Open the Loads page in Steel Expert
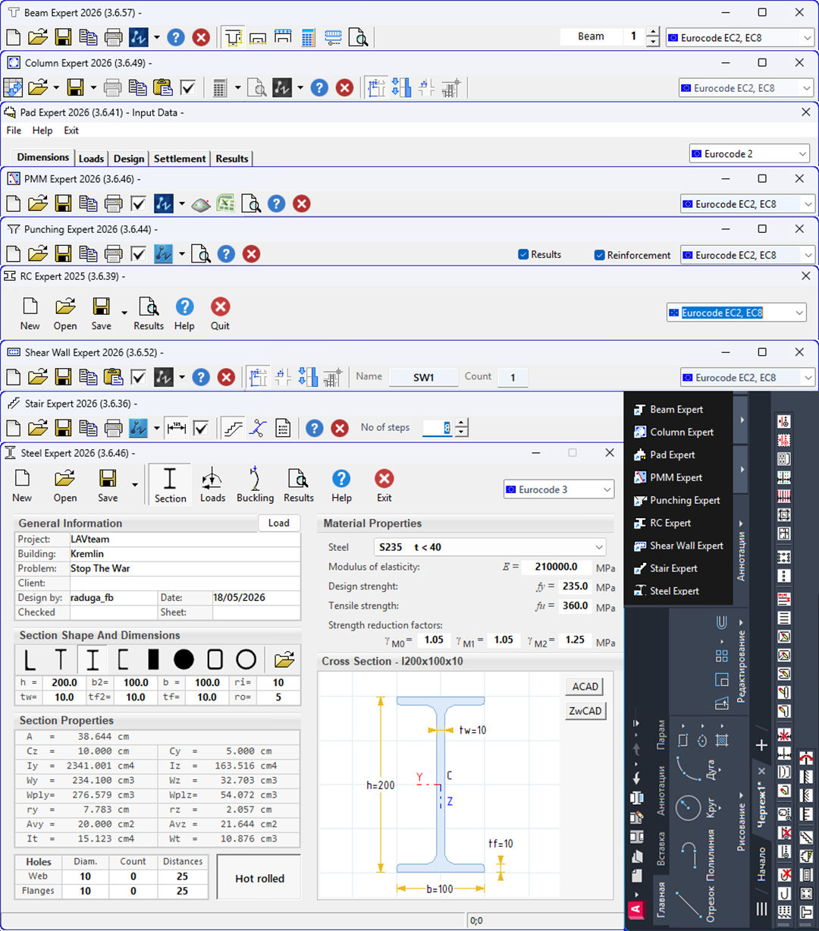This screenshot has height=931, width=819. click(212, 485)
